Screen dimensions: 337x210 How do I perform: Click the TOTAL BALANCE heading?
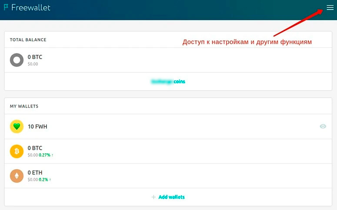coord(28,39)
